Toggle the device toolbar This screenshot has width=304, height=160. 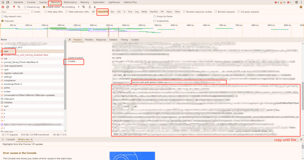coord(8,2)
